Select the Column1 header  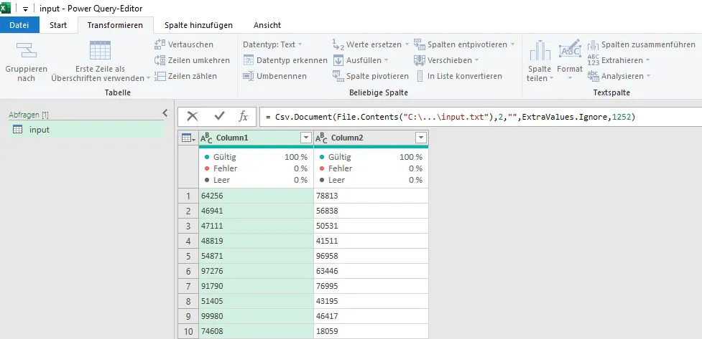[255, 138]
